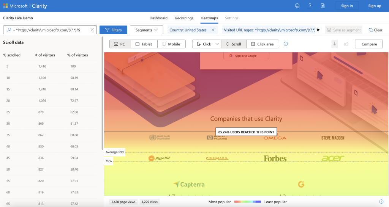Viewport: 389px width, 207px height.
Task: Switch heatmap device to Mobile
Action: (x=171, y=44)
